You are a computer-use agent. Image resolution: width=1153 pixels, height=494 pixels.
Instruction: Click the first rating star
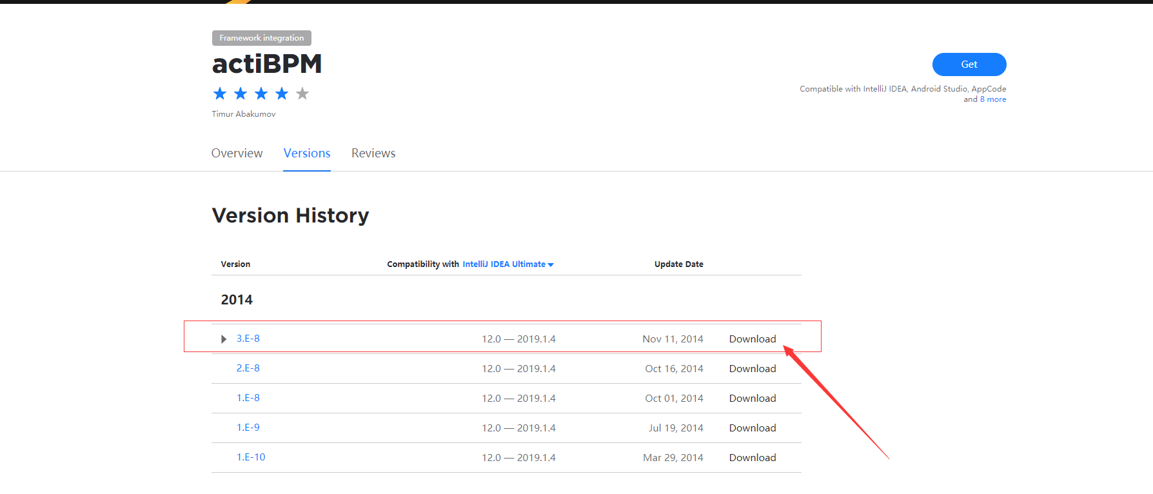220,94
